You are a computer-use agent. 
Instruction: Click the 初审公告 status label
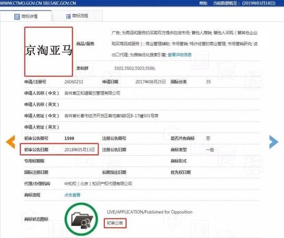tap(115, 222)
